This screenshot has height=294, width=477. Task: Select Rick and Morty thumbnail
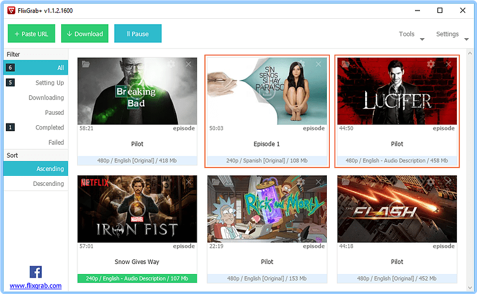267,209
